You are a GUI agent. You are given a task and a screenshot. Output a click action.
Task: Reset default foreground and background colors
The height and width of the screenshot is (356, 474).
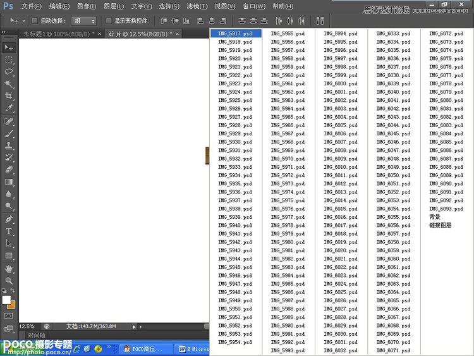point(4,290)
